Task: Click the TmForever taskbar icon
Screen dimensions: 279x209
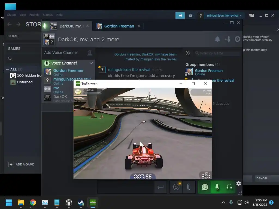Action: click(x=93, y=202)
